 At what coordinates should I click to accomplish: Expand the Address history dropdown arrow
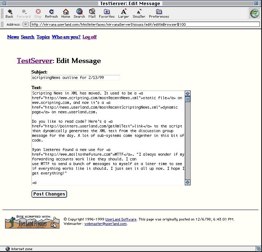pyautogui.click(x=25, y=25)
